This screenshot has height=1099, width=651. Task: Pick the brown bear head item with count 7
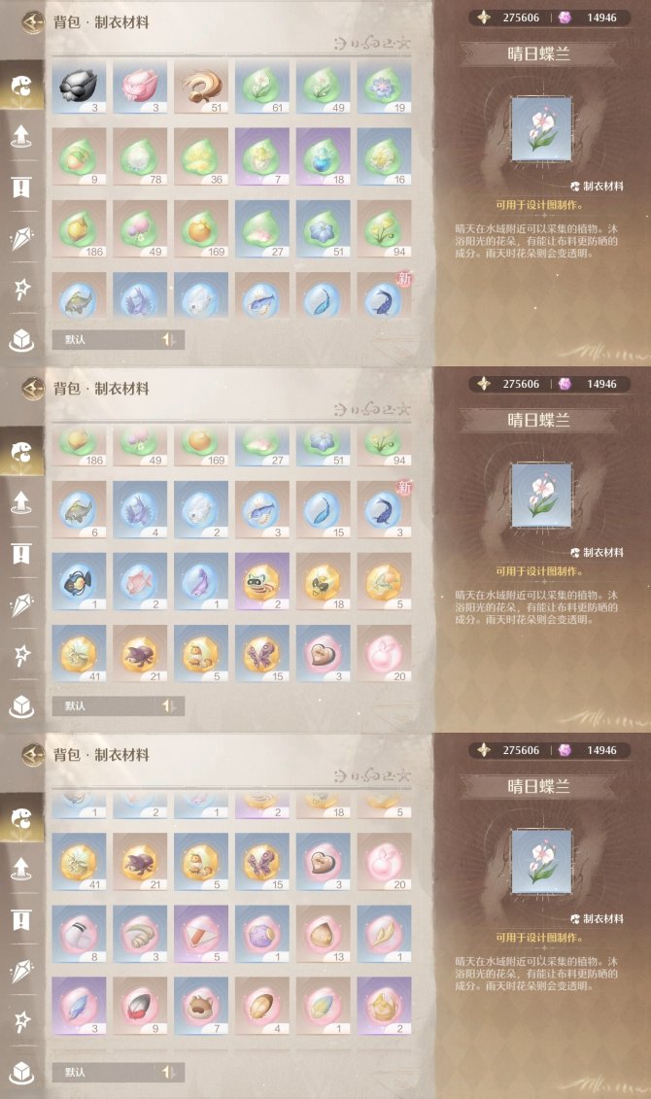point(201,1007)
